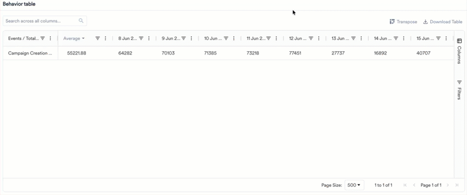Select the 16892 cell
The height and width of the screenshot is (195, 467).
click(381, 53)
